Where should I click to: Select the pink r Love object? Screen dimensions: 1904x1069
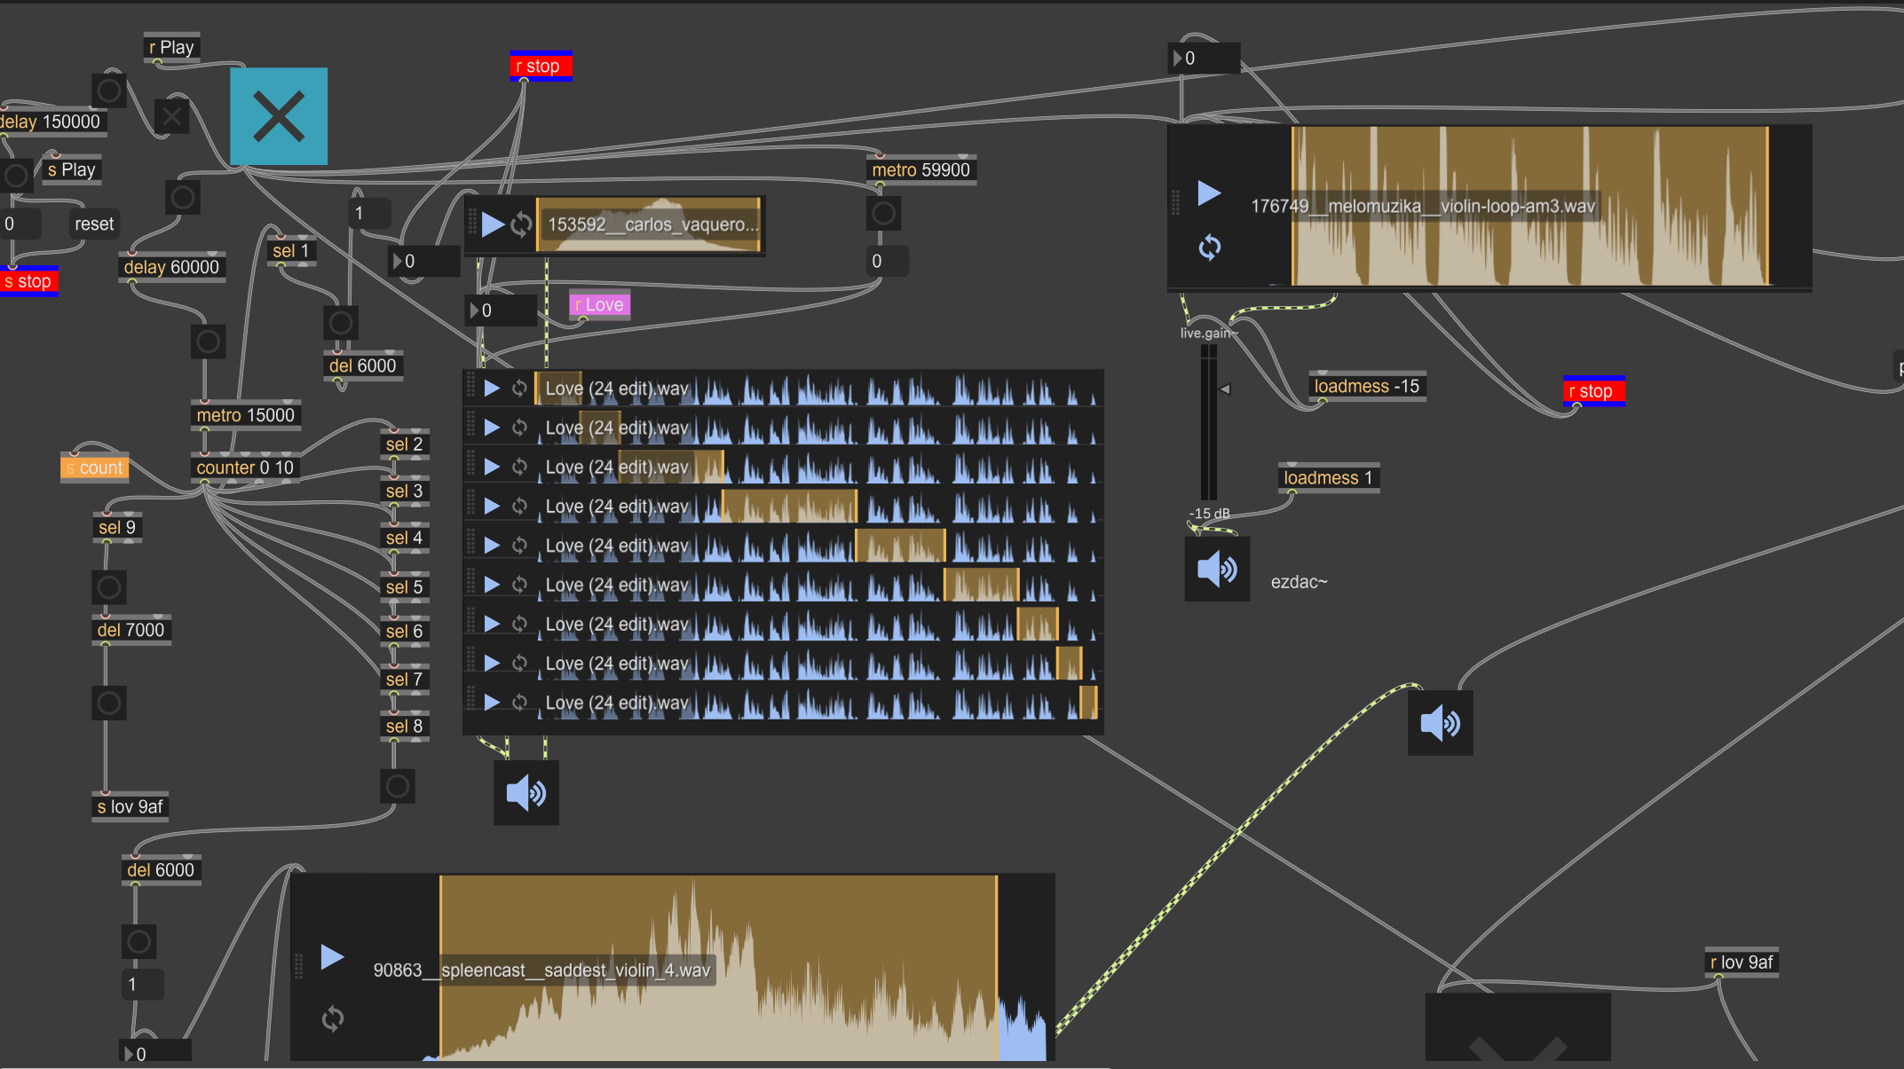[599, 305]
